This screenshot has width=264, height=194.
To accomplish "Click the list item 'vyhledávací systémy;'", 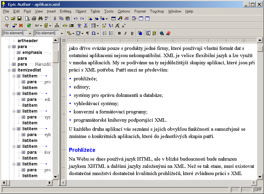I will tap(96, 104).
